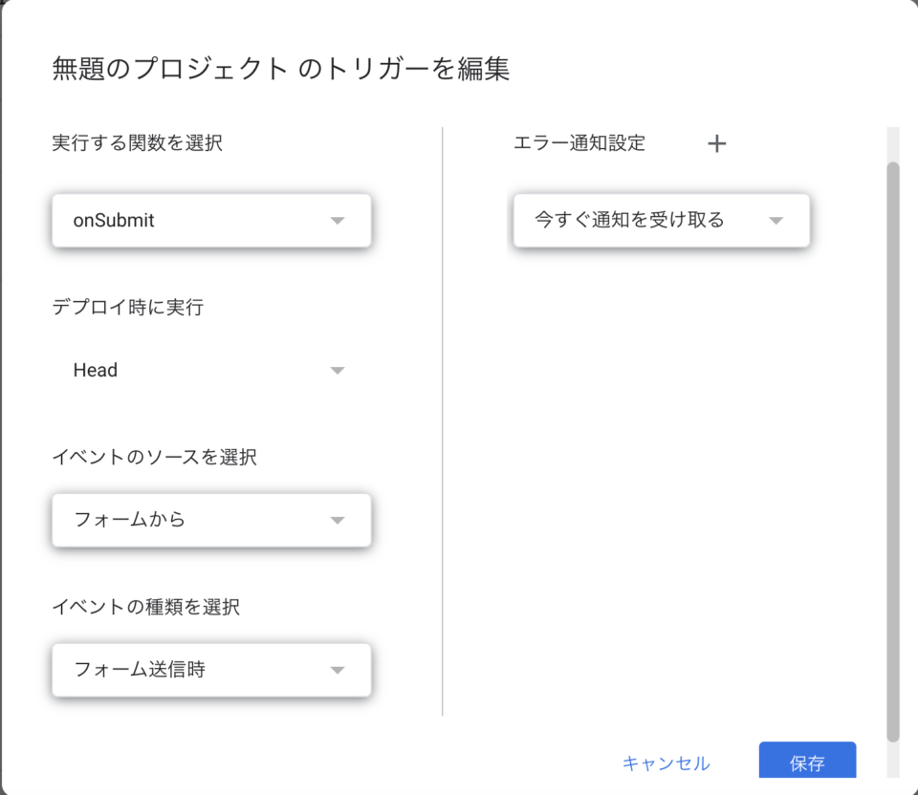The height and width of the screenshot is (795, 918).
Task: Open the 今すぐ通知を受け取る notification dropdown
Action: (662, 221)
